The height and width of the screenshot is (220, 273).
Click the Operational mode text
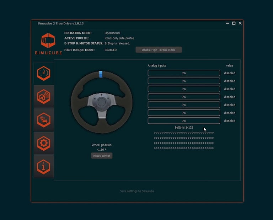112,33
